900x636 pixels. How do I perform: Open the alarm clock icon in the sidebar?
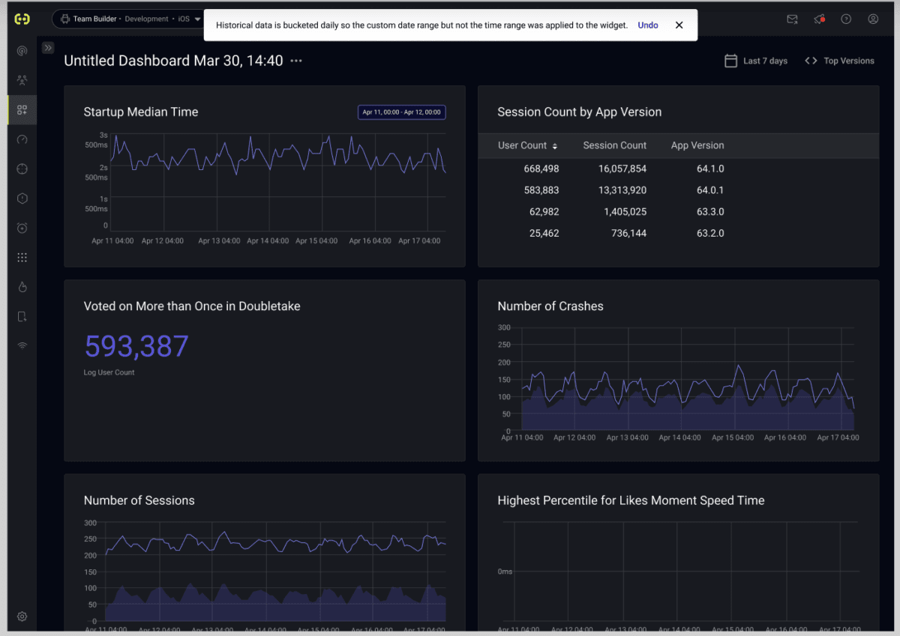[x=22, y=228]
